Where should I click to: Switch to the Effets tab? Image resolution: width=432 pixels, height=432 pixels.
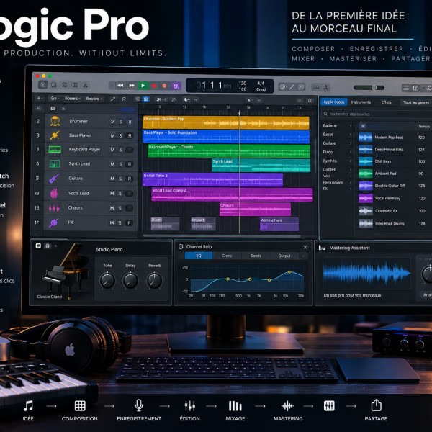click(x=386, y=102)
